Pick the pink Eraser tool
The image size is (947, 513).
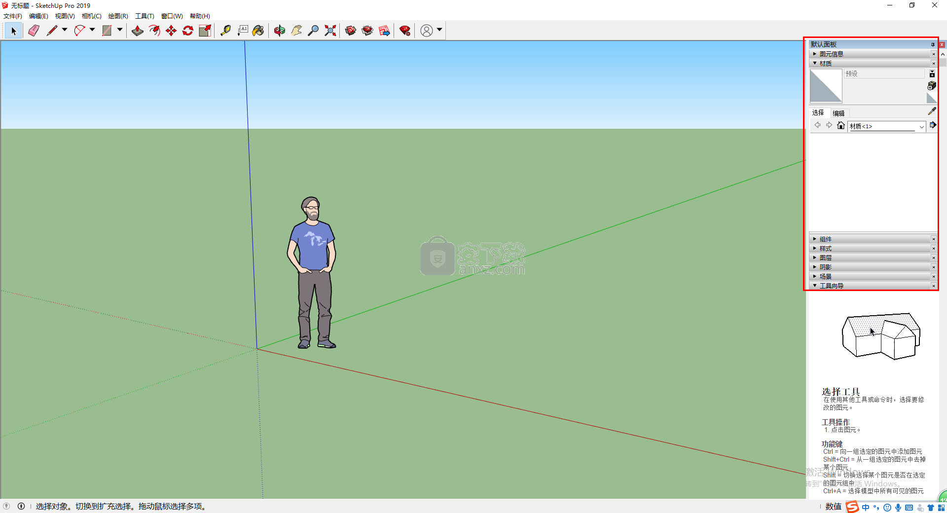[x=34, y=31]
